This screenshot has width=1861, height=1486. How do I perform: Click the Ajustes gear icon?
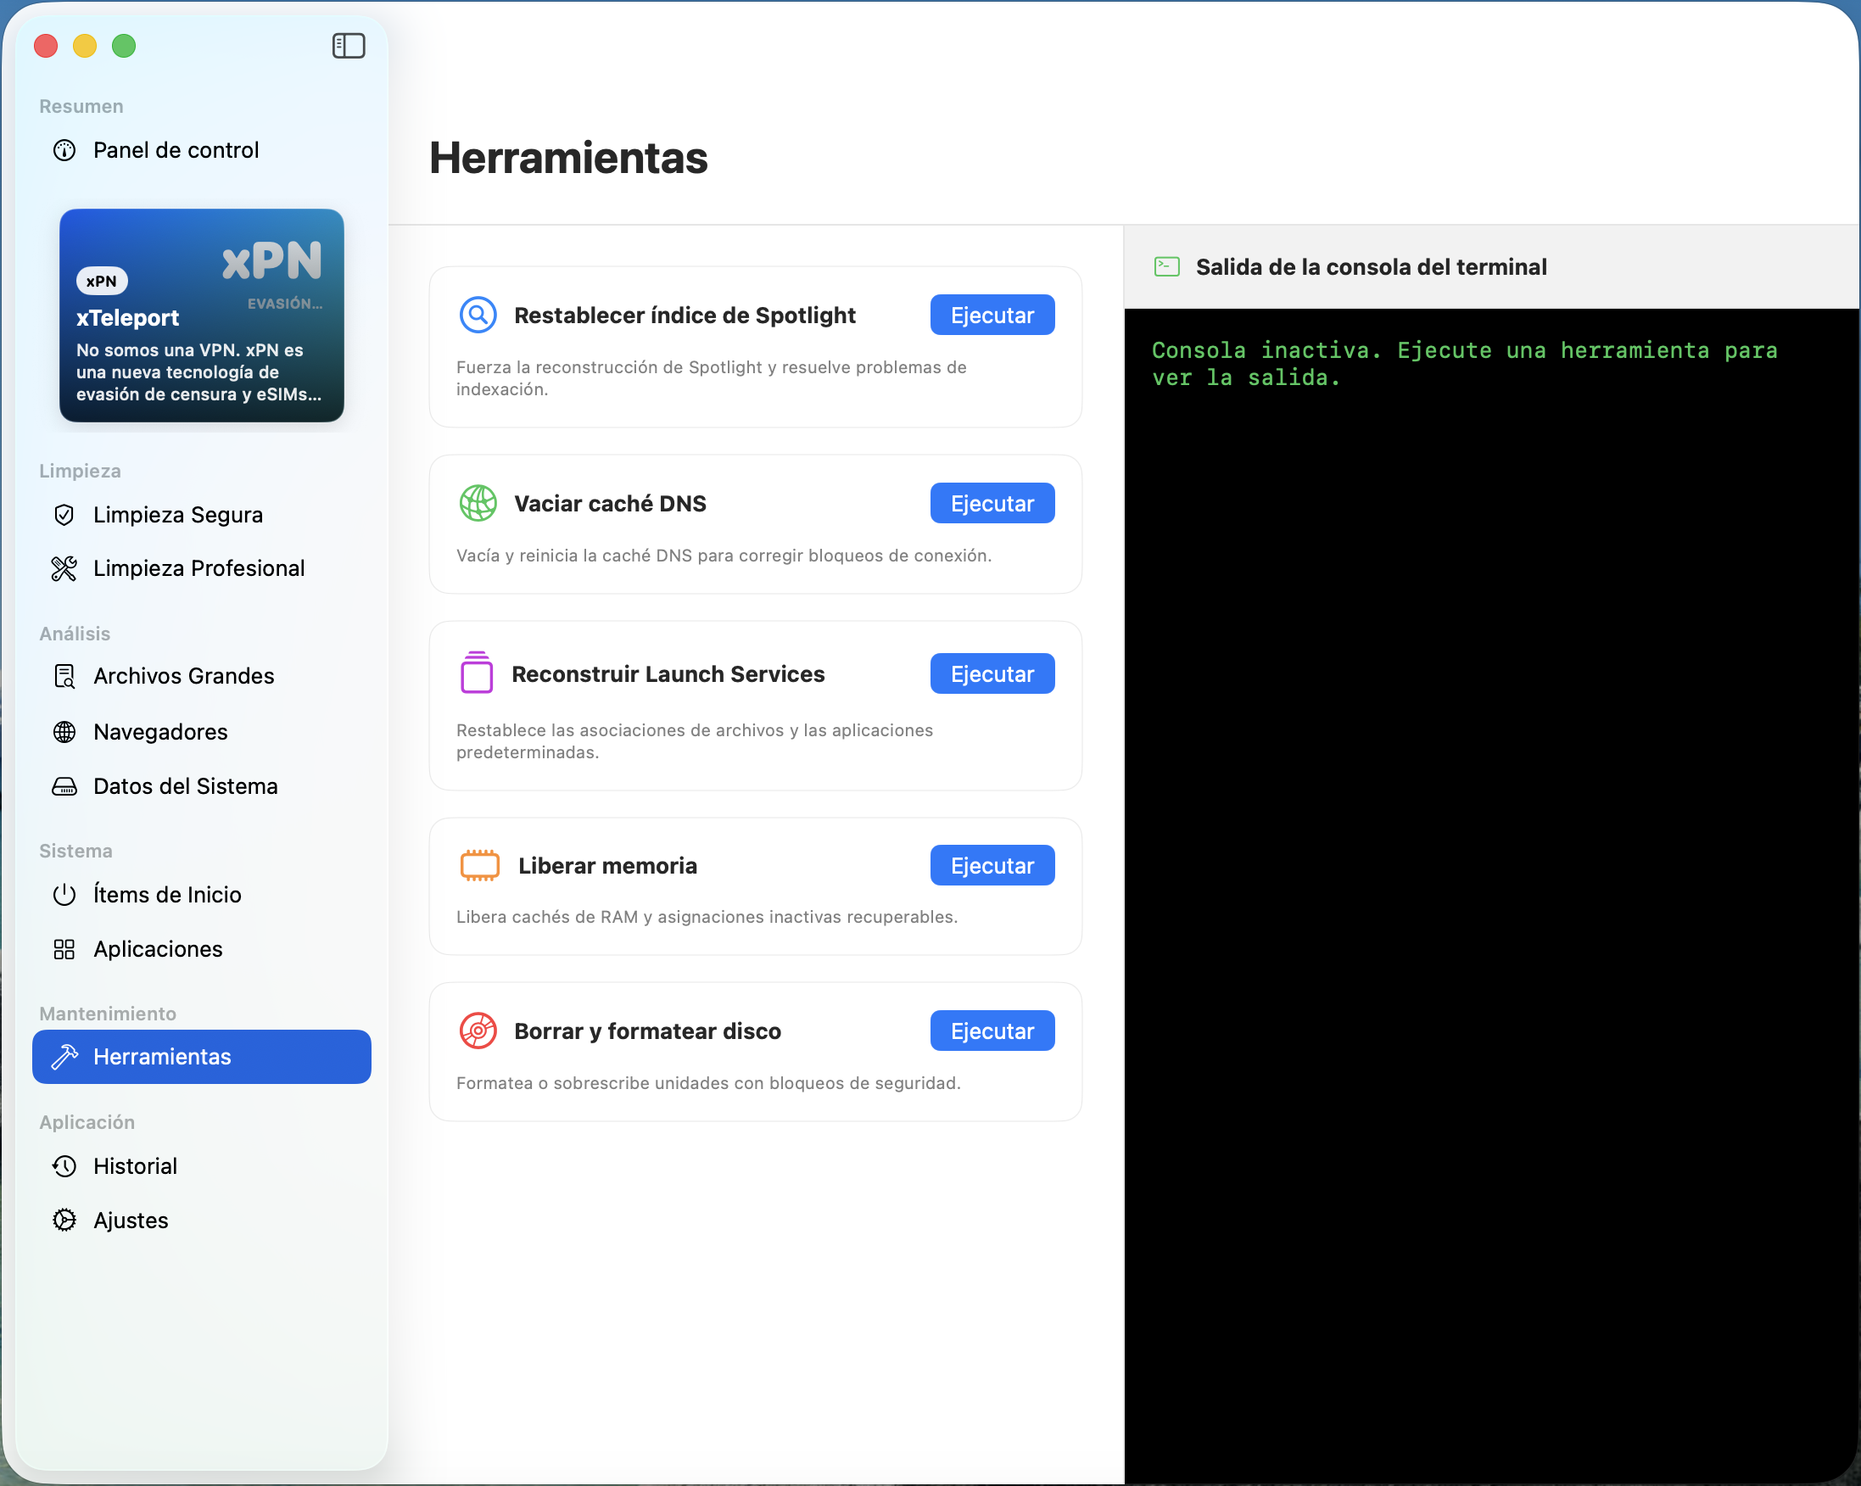pos(64,1221)
